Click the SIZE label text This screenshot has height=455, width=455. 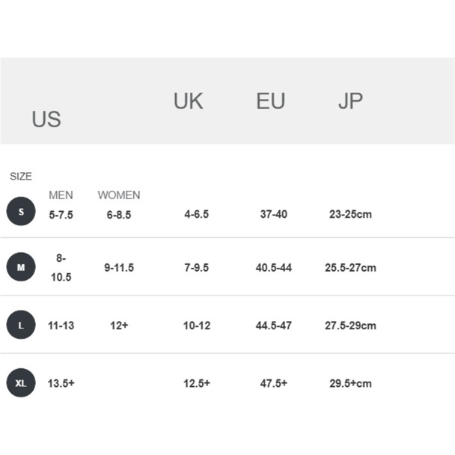pos(21,176)
